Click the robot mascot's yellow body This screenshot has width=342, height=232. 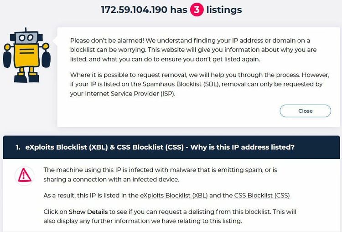[x=27, y=55]
